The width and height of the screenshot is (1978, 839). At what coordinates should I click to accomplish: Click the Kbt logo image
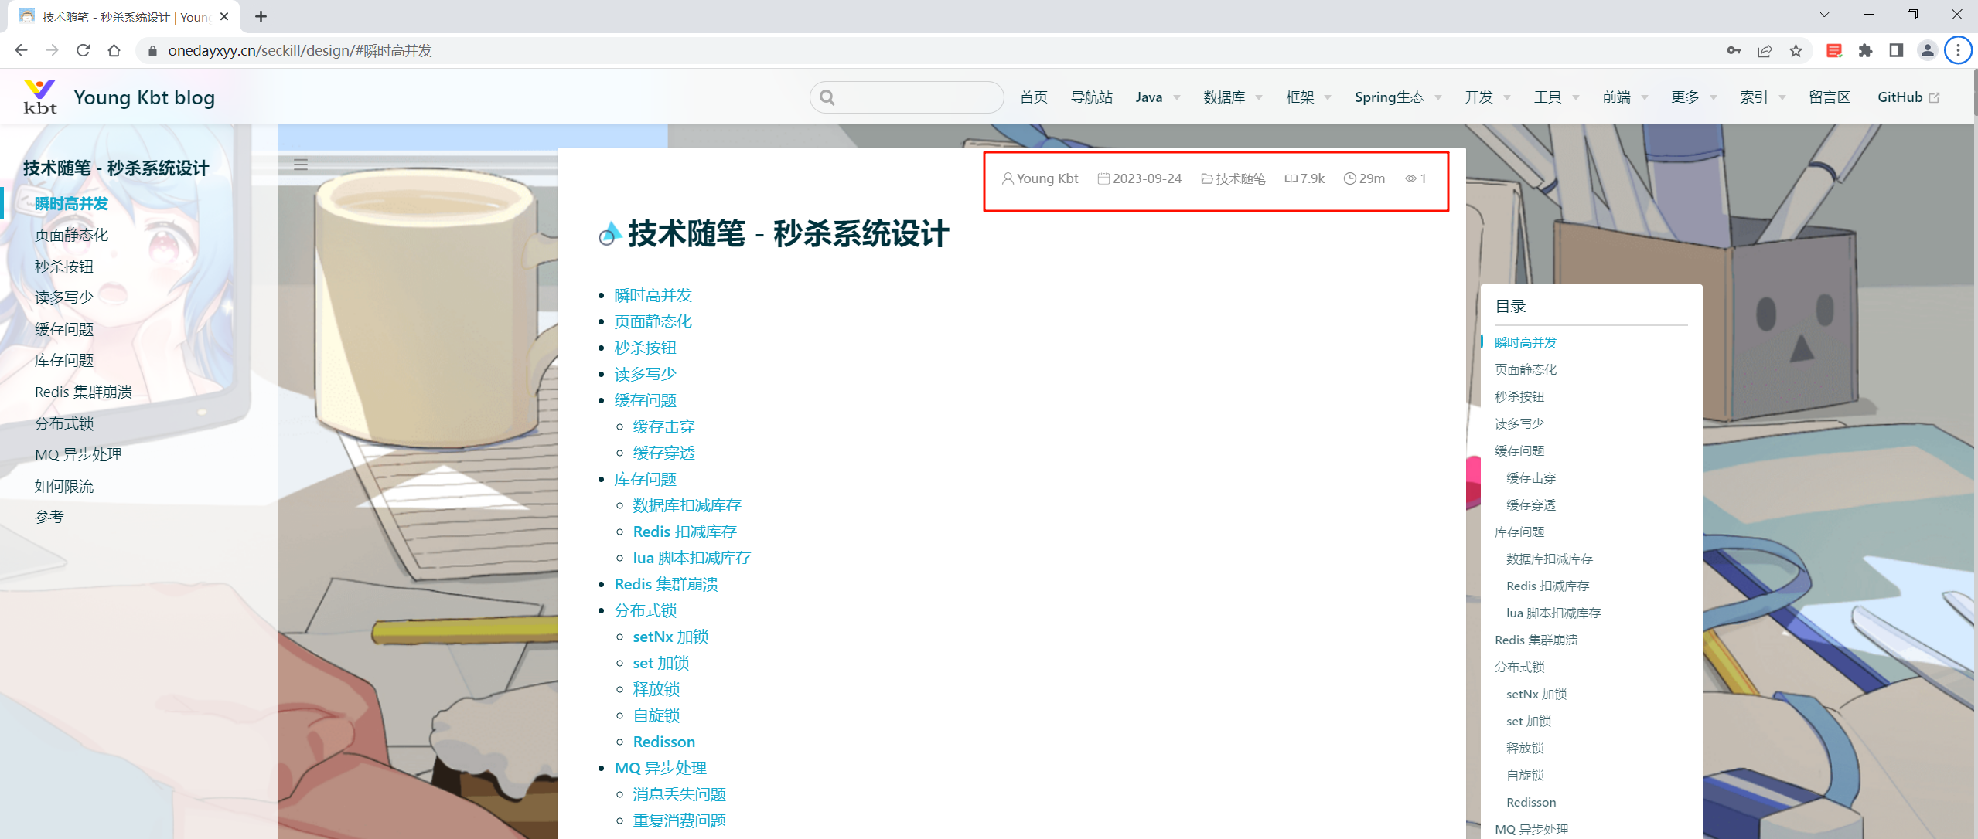[40, 97]
